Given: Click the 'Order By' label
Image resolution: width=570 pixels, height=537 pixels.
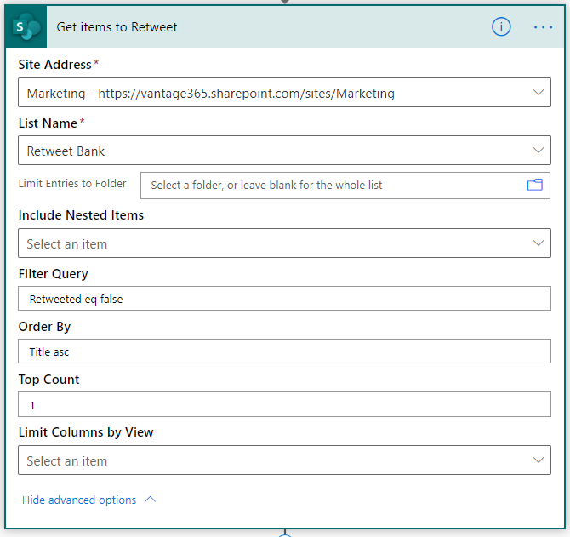Looking at the screenshot, I should 44,327.
